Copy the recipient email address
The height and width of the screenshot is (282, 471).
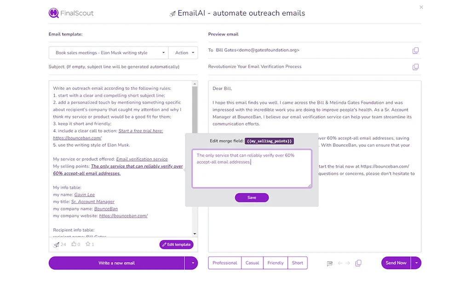415,51
